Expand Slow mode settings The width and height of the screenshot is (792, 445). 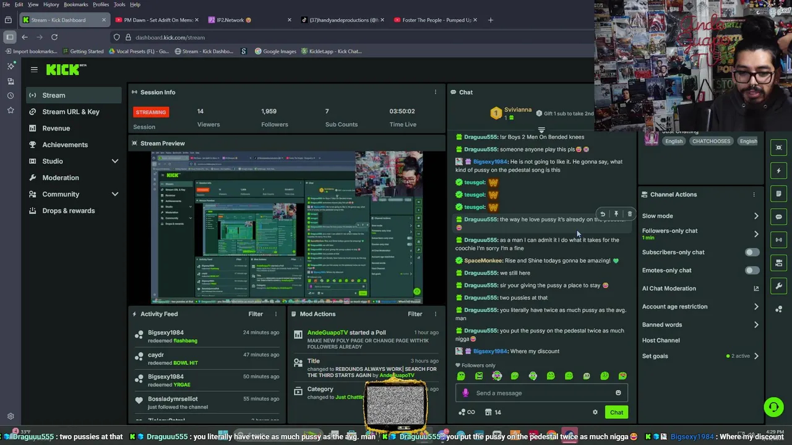pos(756,216)
